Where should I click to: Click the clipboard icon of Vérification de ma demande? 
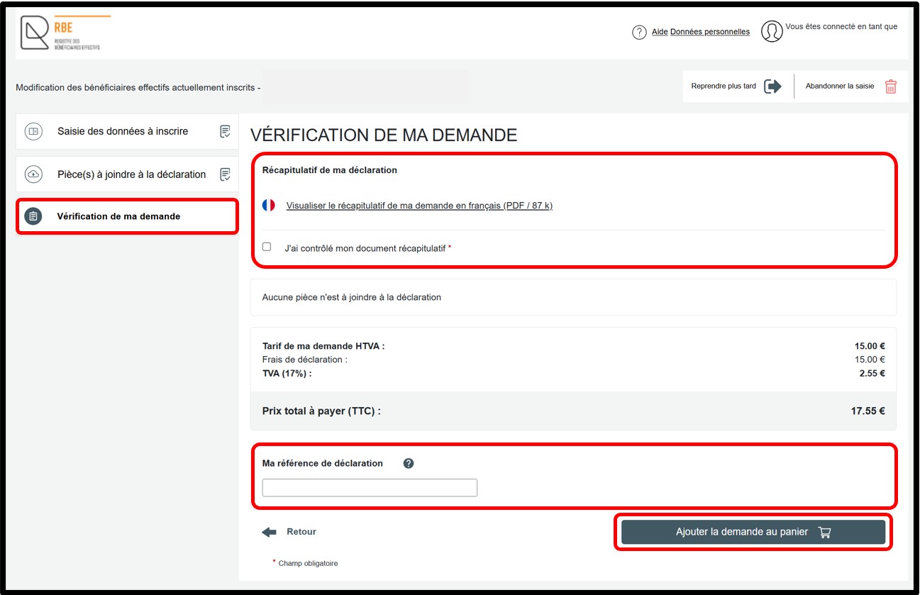pos(33,216)
